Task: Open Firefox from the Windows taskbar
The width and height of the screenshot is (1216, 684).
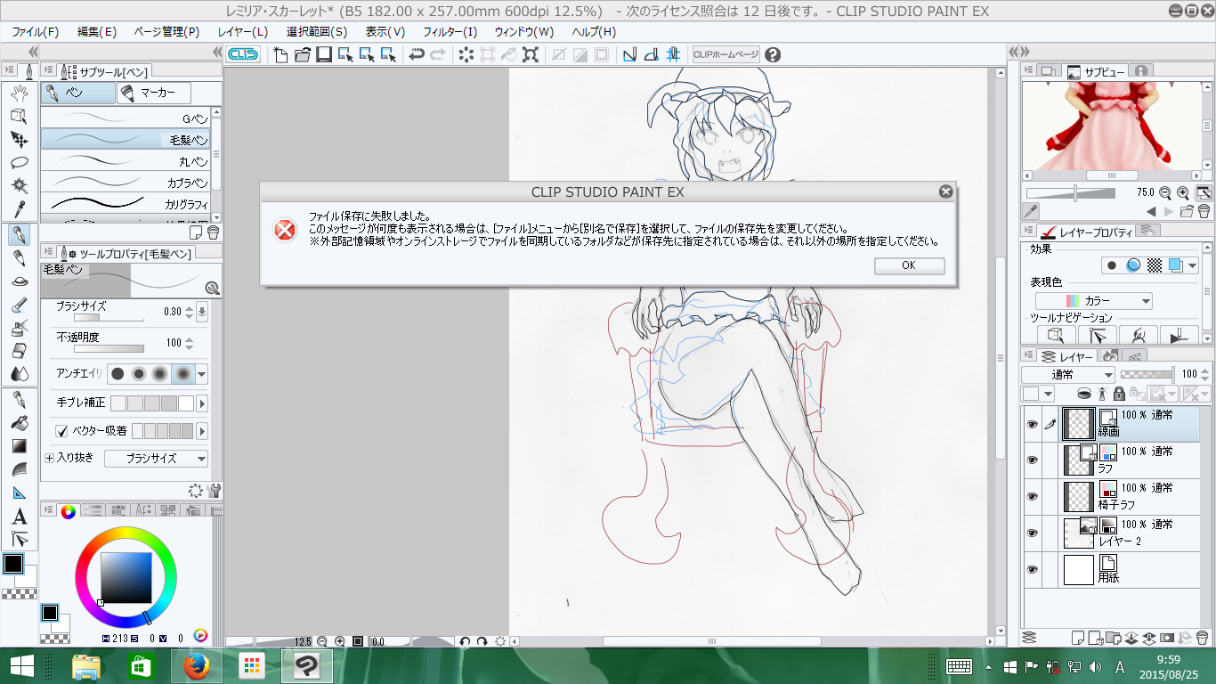Action: [x=196, y=666]
